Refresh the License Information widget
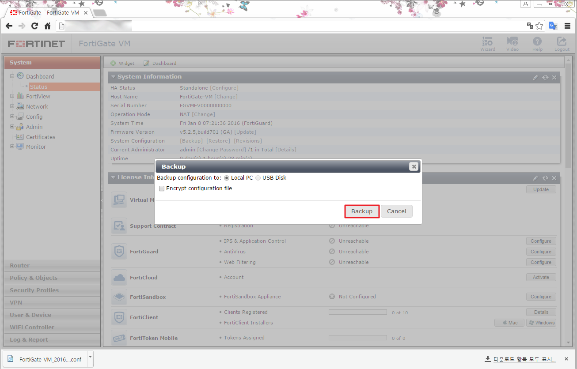 (545, 178)
